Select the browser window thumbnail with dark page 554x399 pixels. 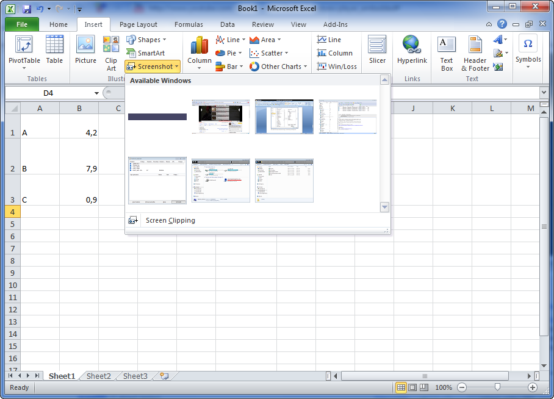pyautogui.click(x=220, y=117)
